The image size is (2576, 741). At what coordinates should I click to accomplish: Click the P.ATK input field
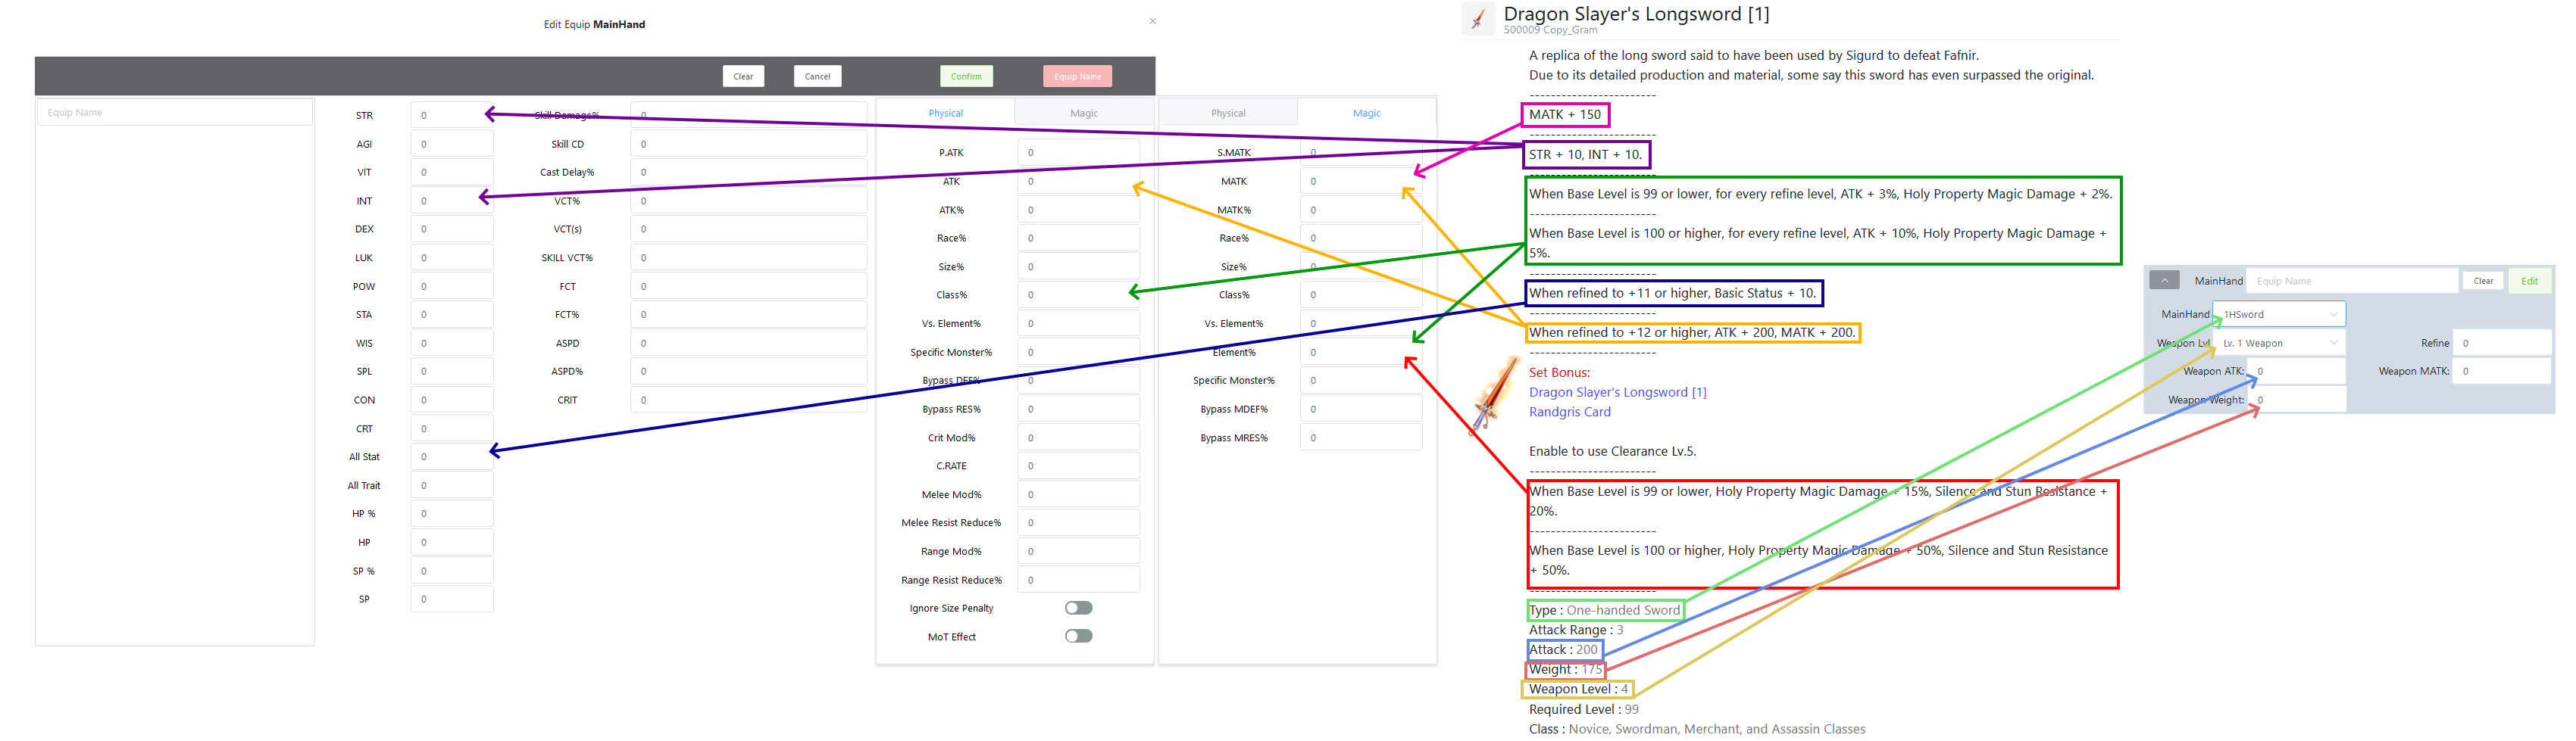1078,153
